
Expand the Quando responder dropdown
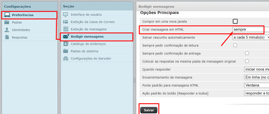(256, 69)
